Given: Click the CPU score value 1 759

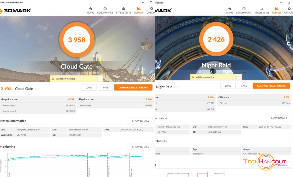Looking at the screenshot, I should coord(287,97).
